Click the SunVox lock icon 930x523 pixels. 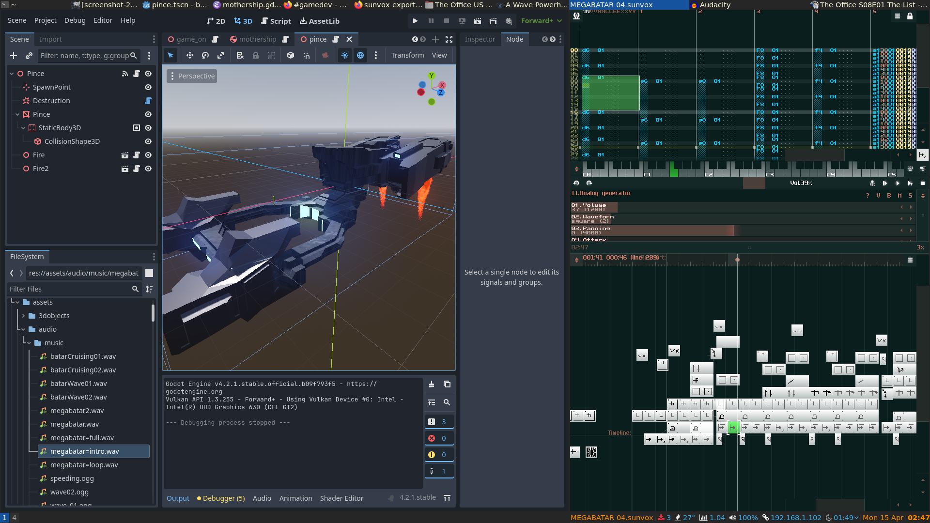click(x=910, y=16)
